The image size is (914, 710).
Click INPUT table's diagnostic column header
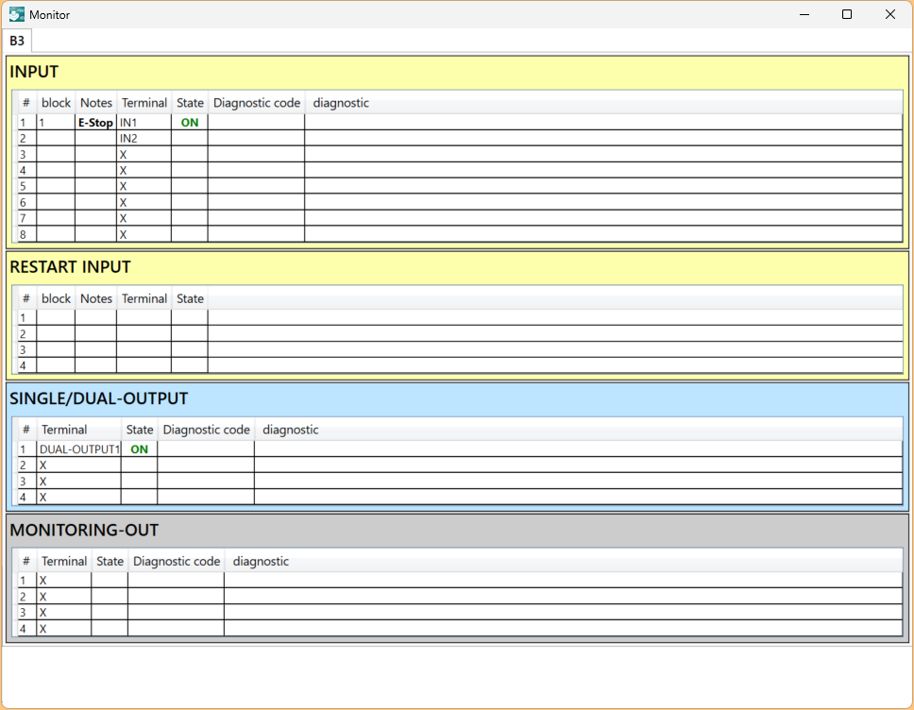[341, 103]
